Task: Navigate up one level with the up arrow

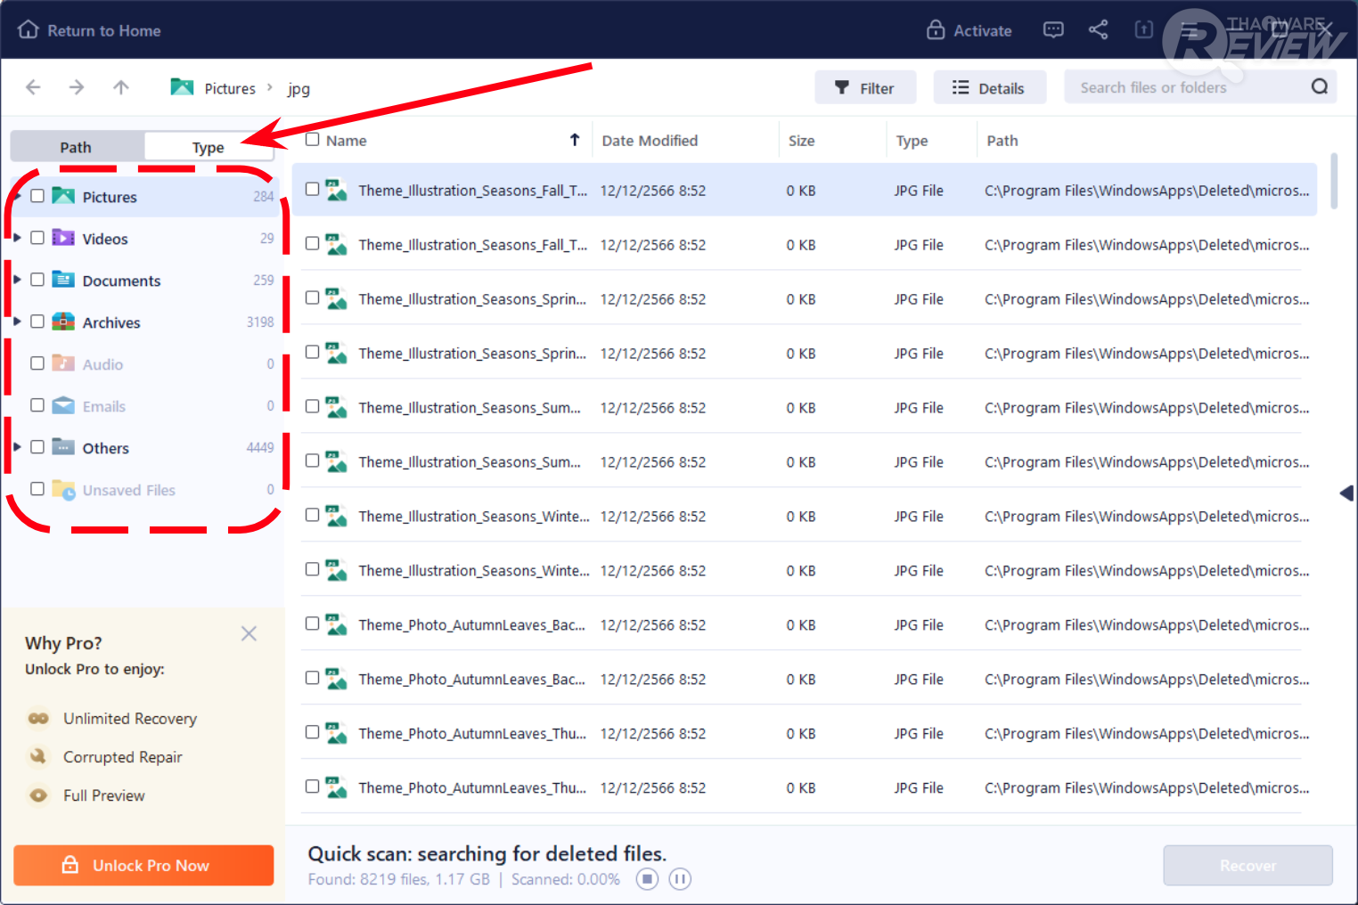Action: [x=121, y=87]
